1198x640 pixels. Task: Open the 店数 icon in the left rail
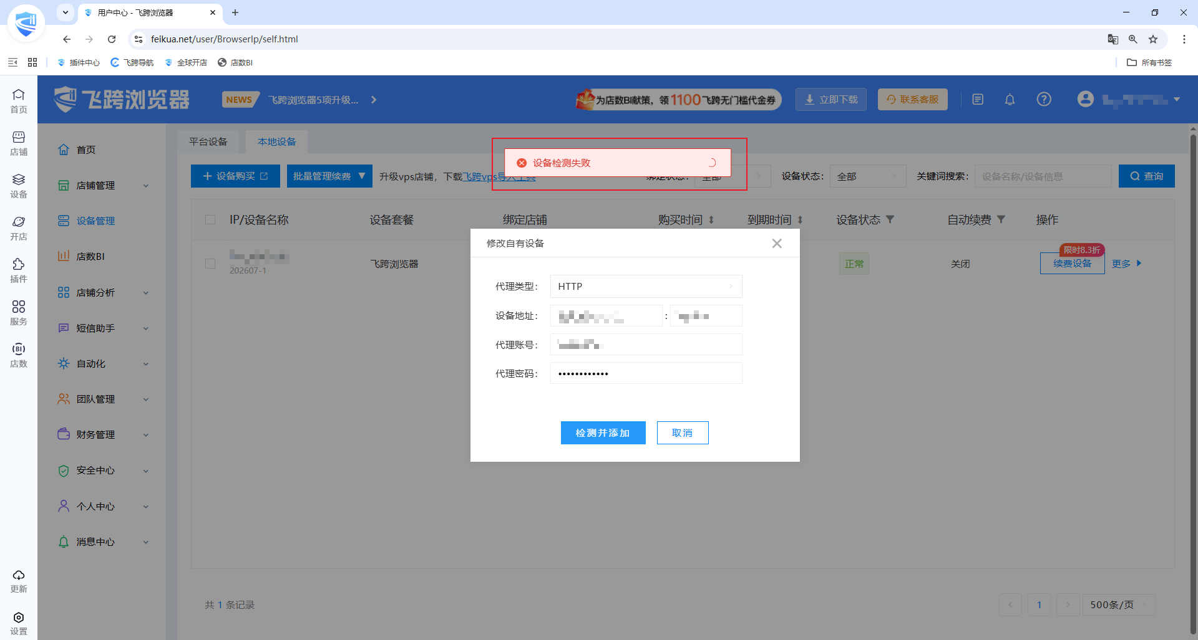point(19,355)
